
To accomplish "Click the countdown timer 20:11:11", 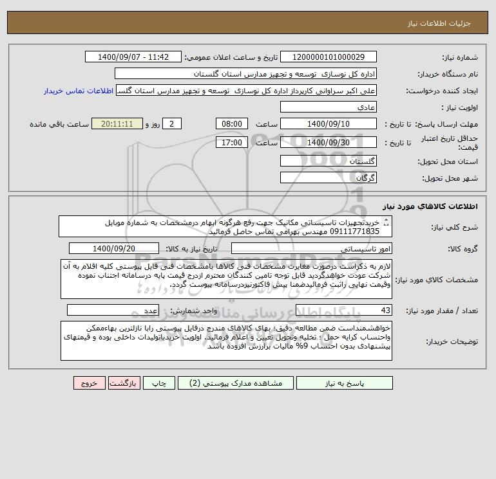I will click(x=117, y=124).
